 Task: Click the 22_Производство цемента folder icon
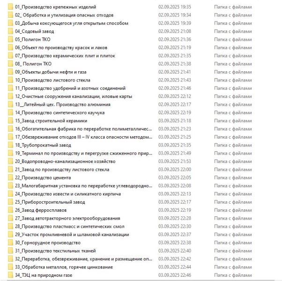(10, 178)
